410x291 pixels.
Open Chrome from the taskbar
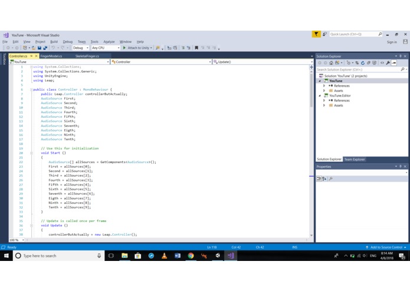[x=191, y=256]
